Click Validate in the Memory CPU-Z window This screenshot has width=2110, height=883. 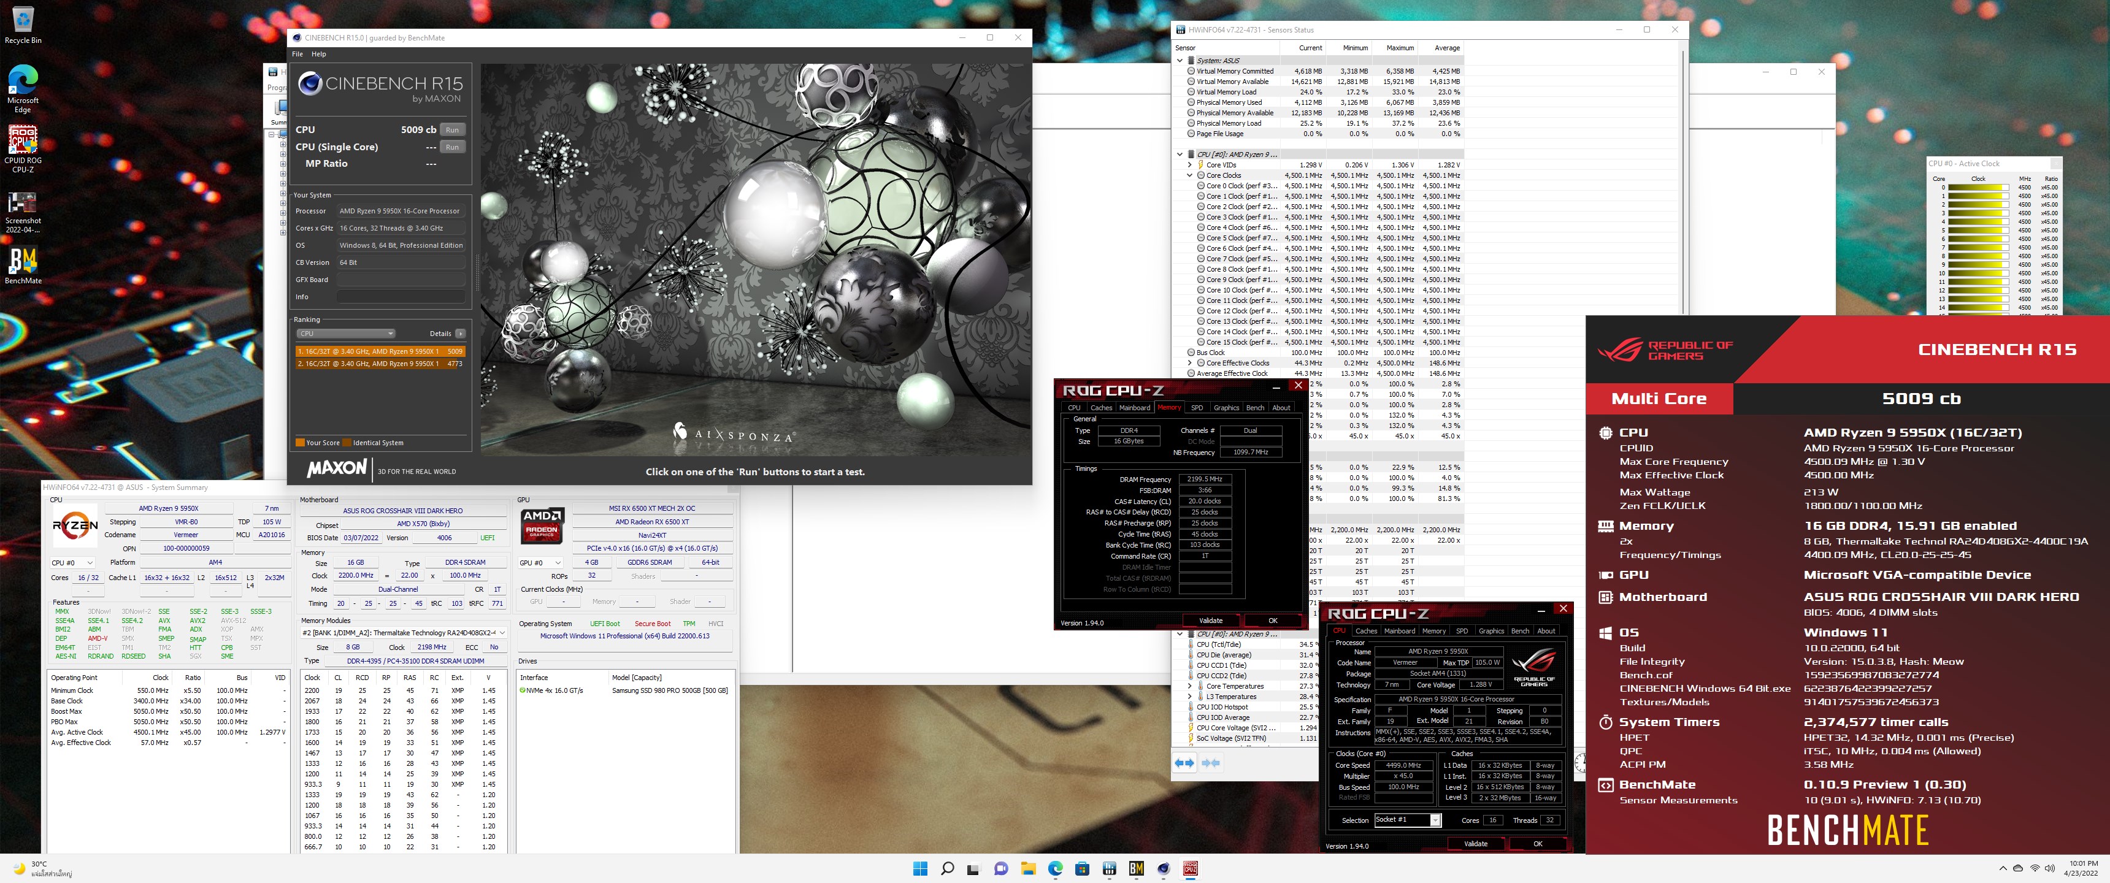tap(1211, 621)
